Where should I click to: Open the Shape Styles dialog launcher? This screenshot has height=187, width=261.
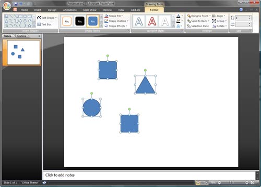click(128, 31)
